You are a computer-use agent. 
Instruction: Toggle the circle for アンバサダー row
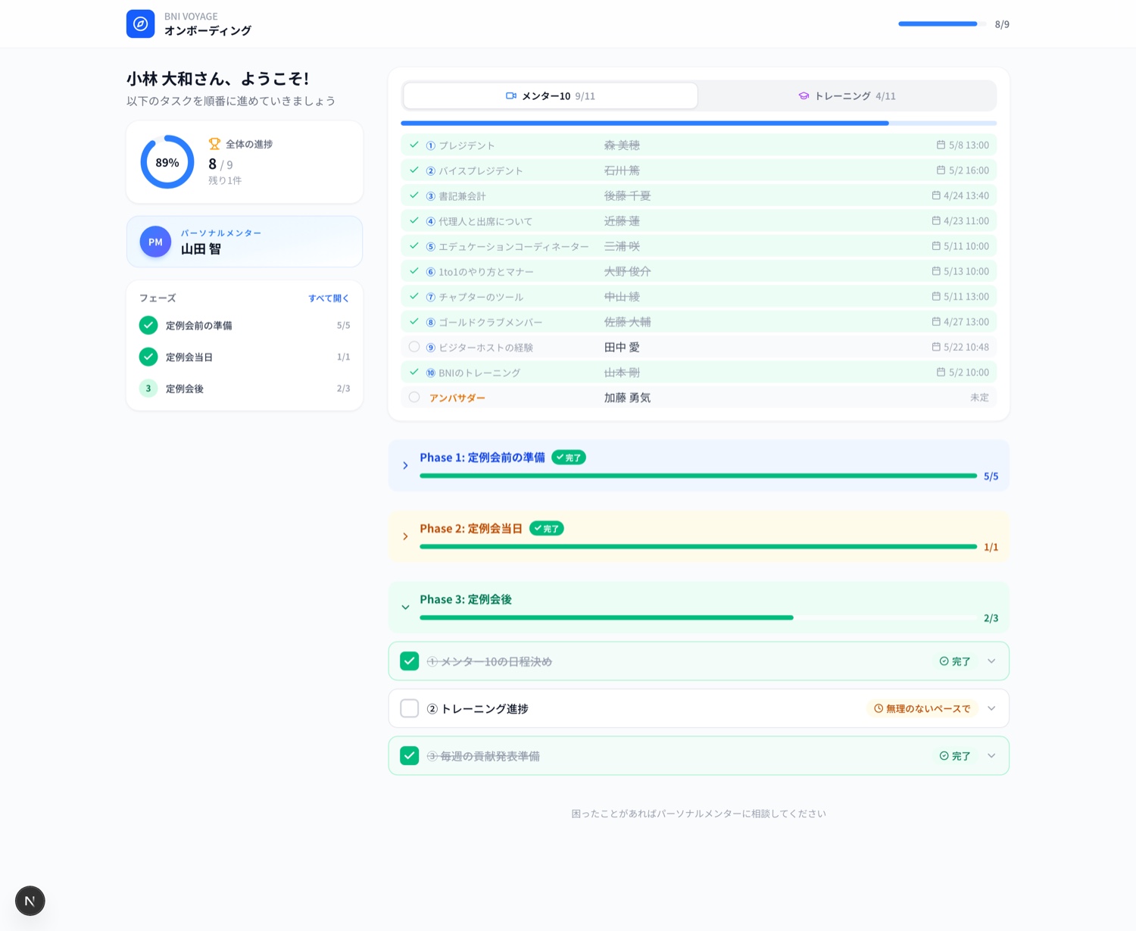(x=414, y=397)
